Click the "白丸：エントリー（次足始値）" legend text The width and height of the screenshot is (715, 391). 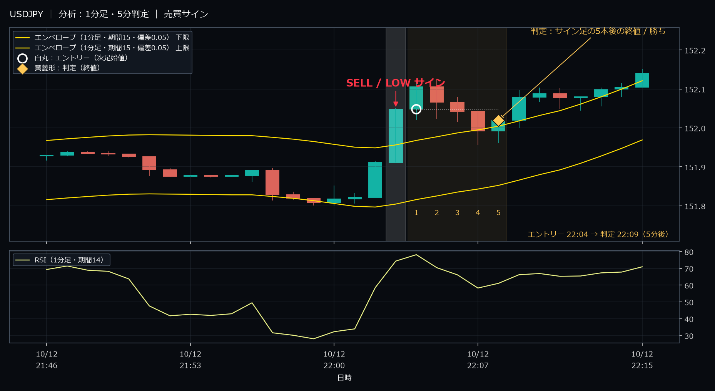(81, 58)
